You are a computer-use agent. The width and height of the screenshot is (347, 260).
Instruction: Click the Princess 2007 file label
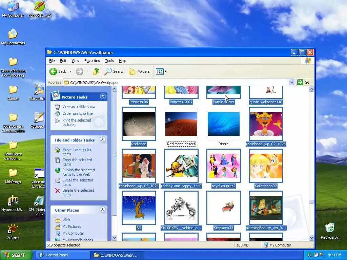181,102
